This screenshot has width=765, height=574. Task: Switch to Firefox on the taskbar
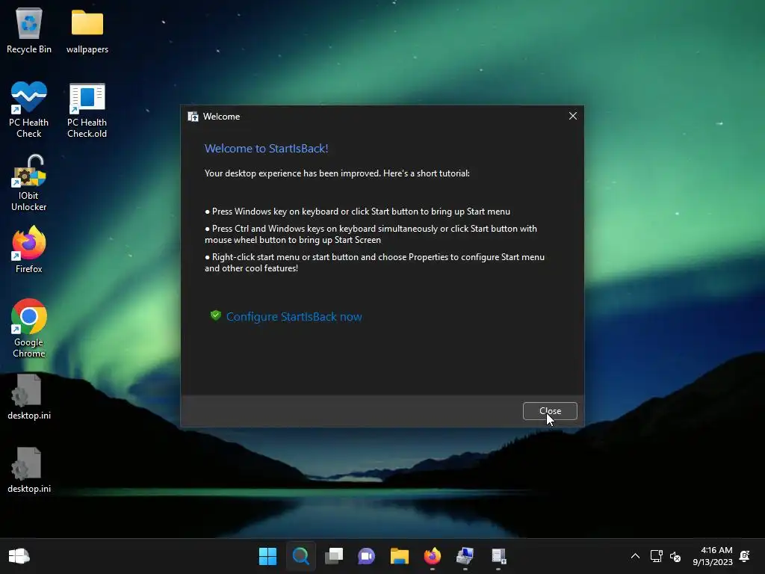click(x=433, y=556)
